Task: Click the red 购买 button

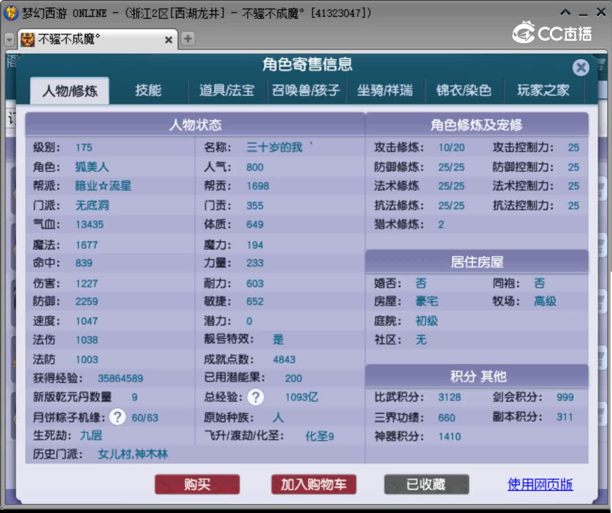Action: 197,484
